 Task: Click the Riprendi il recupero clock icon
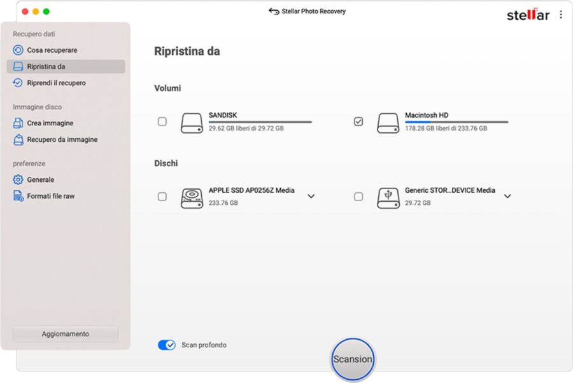pyautogui.click(x=18, y=83)
